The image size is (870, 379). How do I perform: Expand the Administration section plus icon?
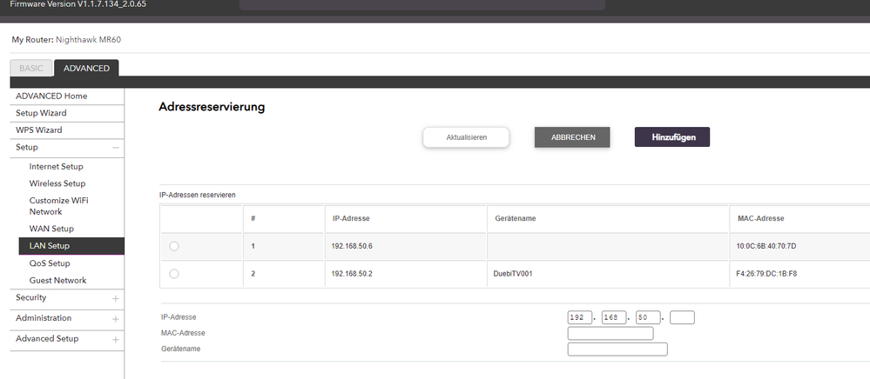tap(116, 319)
